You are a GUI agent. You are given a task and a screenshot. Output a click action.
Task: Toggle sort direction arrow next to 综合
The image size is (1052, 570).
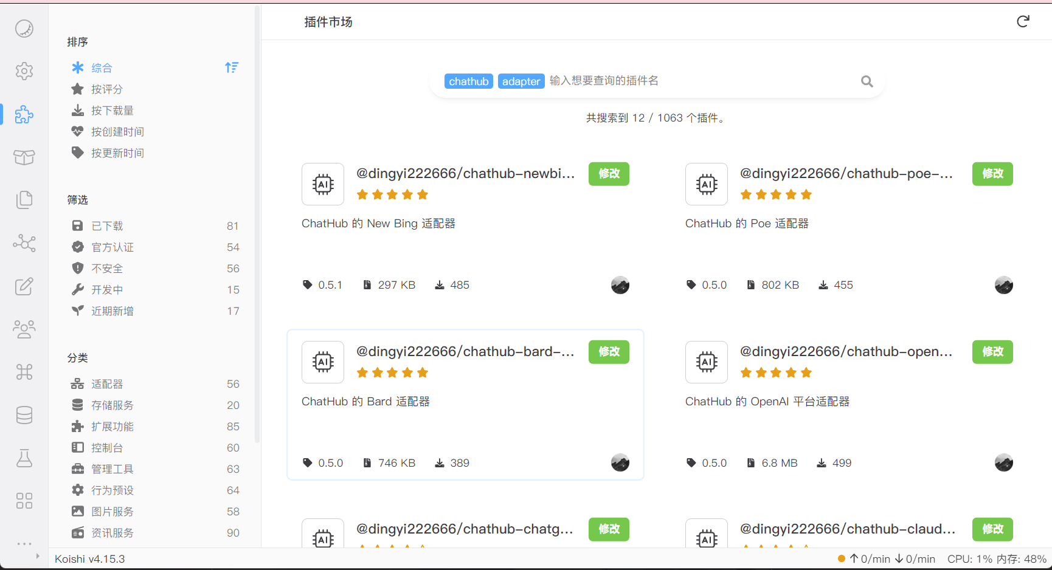(232, 67)
